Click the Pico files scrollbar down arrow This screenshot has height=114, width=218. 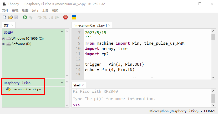tap(67, 105)
